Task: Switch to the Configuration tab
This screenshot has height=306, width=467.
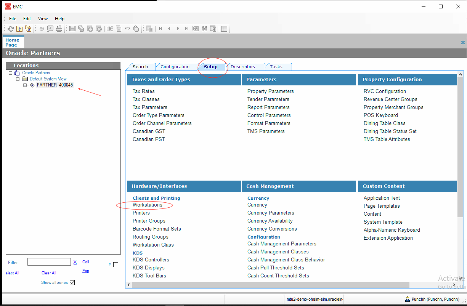Action: [x=175, y=67]
